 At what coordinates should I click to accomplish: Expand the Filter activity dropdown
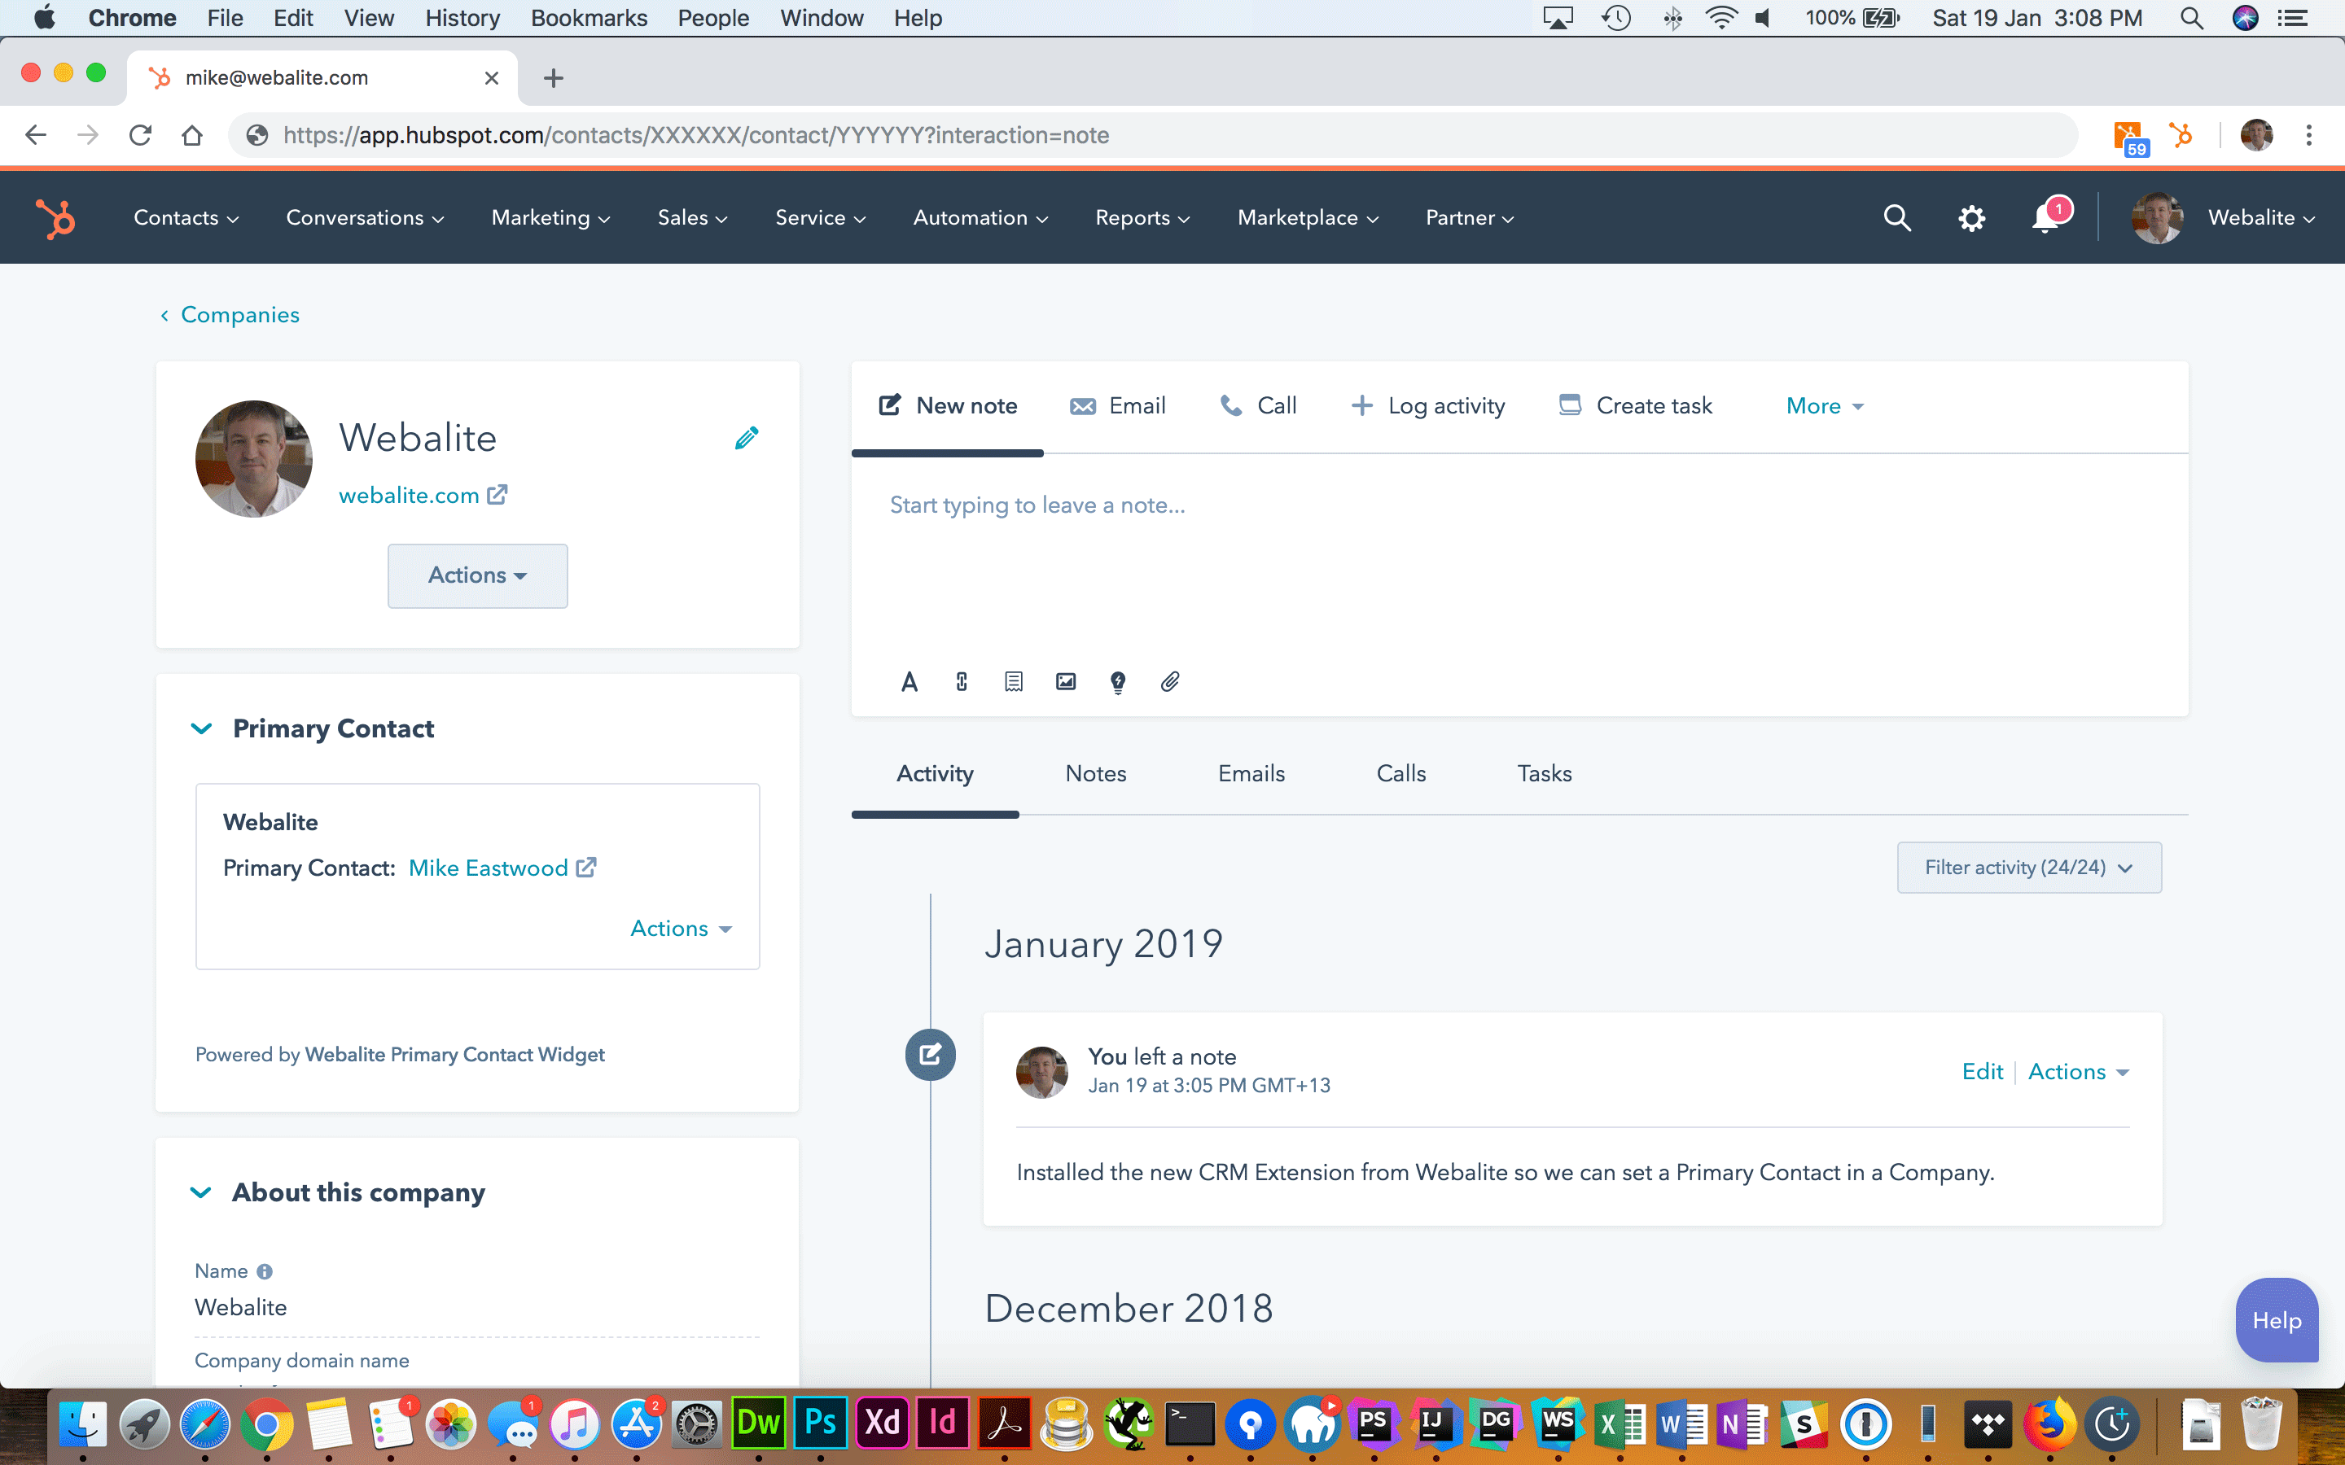(2027, 866)
